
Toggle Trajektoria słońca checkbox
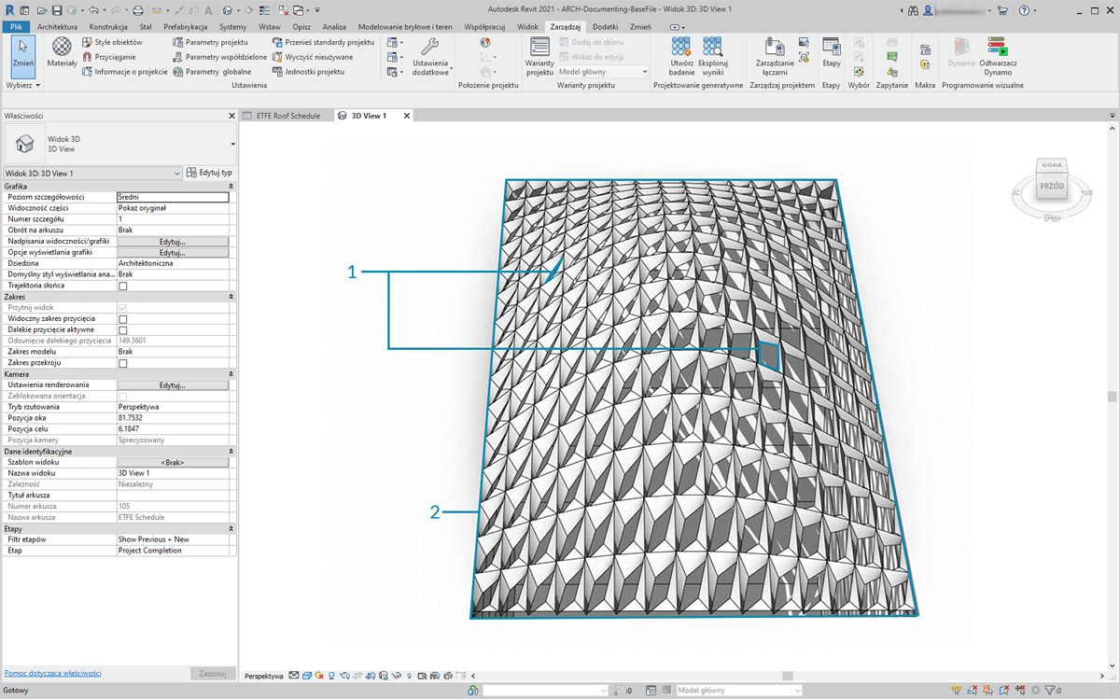coord(122,286)
